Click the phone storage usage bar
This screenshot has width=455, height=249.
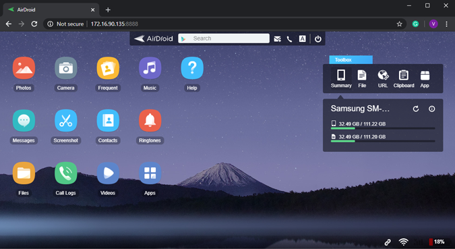tap(383, 128)
